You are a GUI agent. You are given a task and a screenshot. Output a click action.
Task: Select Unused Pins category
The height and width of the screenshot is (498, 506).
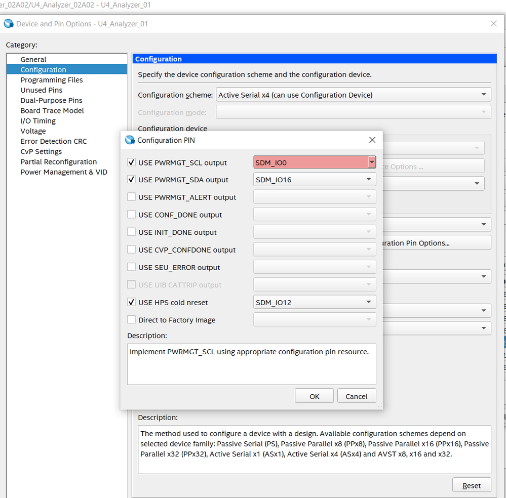[x=67, y=90]
